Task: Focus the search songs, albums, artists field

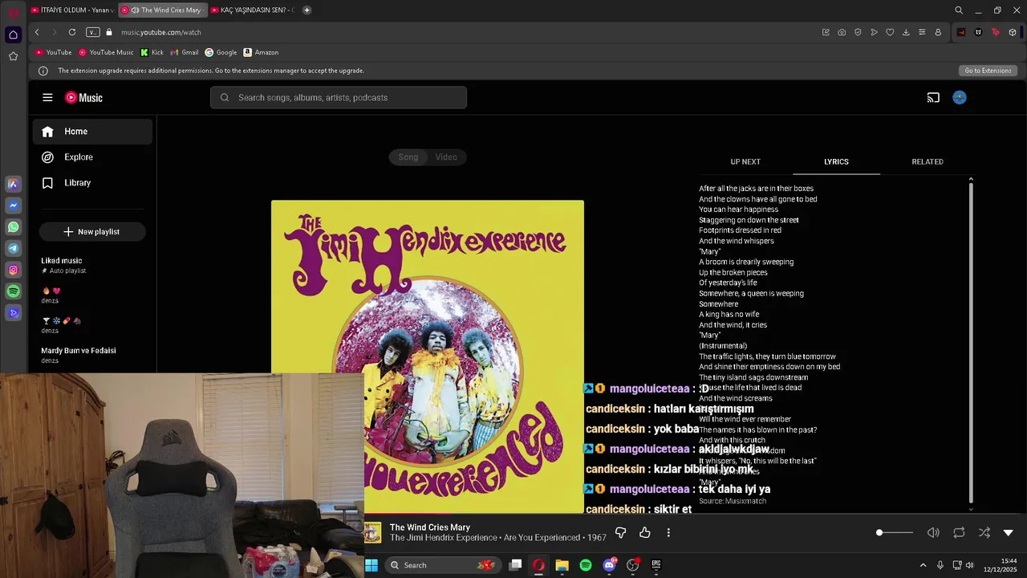Action: tap(339, 97)
